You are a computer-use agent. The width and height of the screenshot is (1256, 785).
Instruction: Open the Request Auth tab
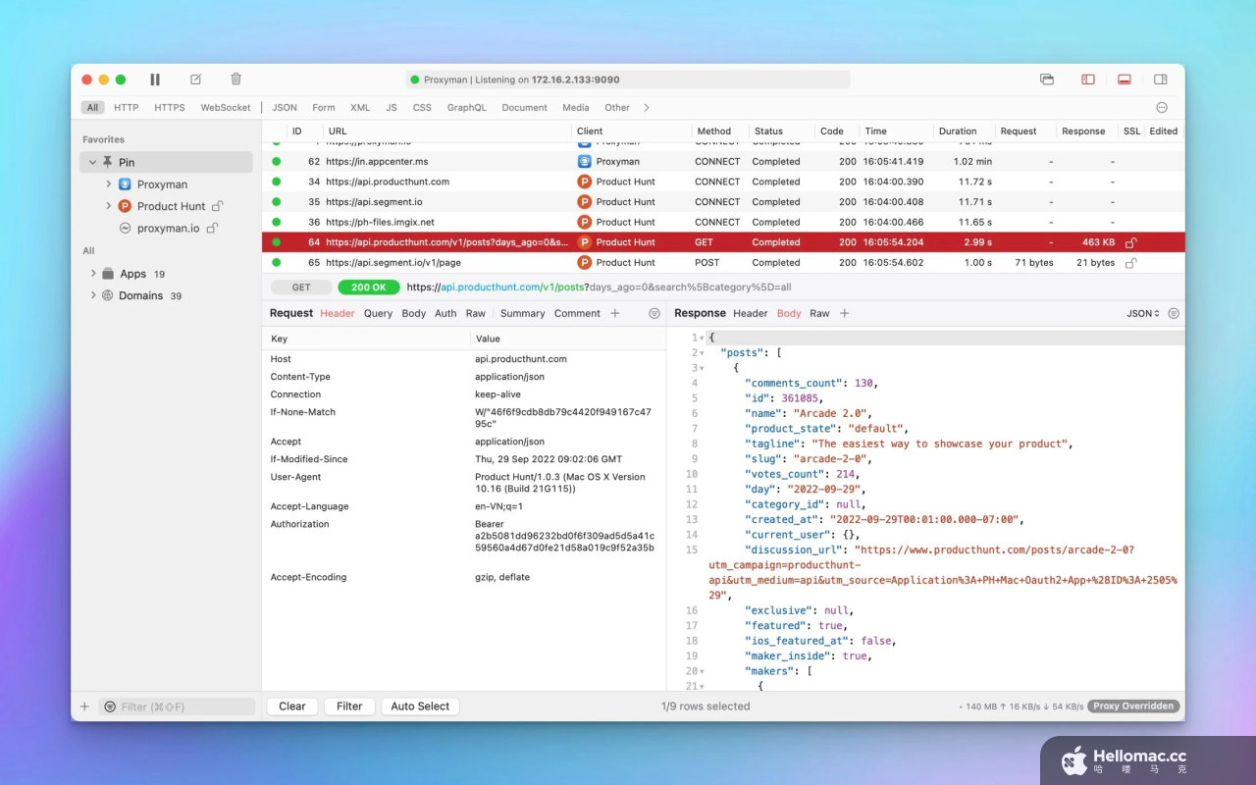pyautogui.click(x=445, y=314)
